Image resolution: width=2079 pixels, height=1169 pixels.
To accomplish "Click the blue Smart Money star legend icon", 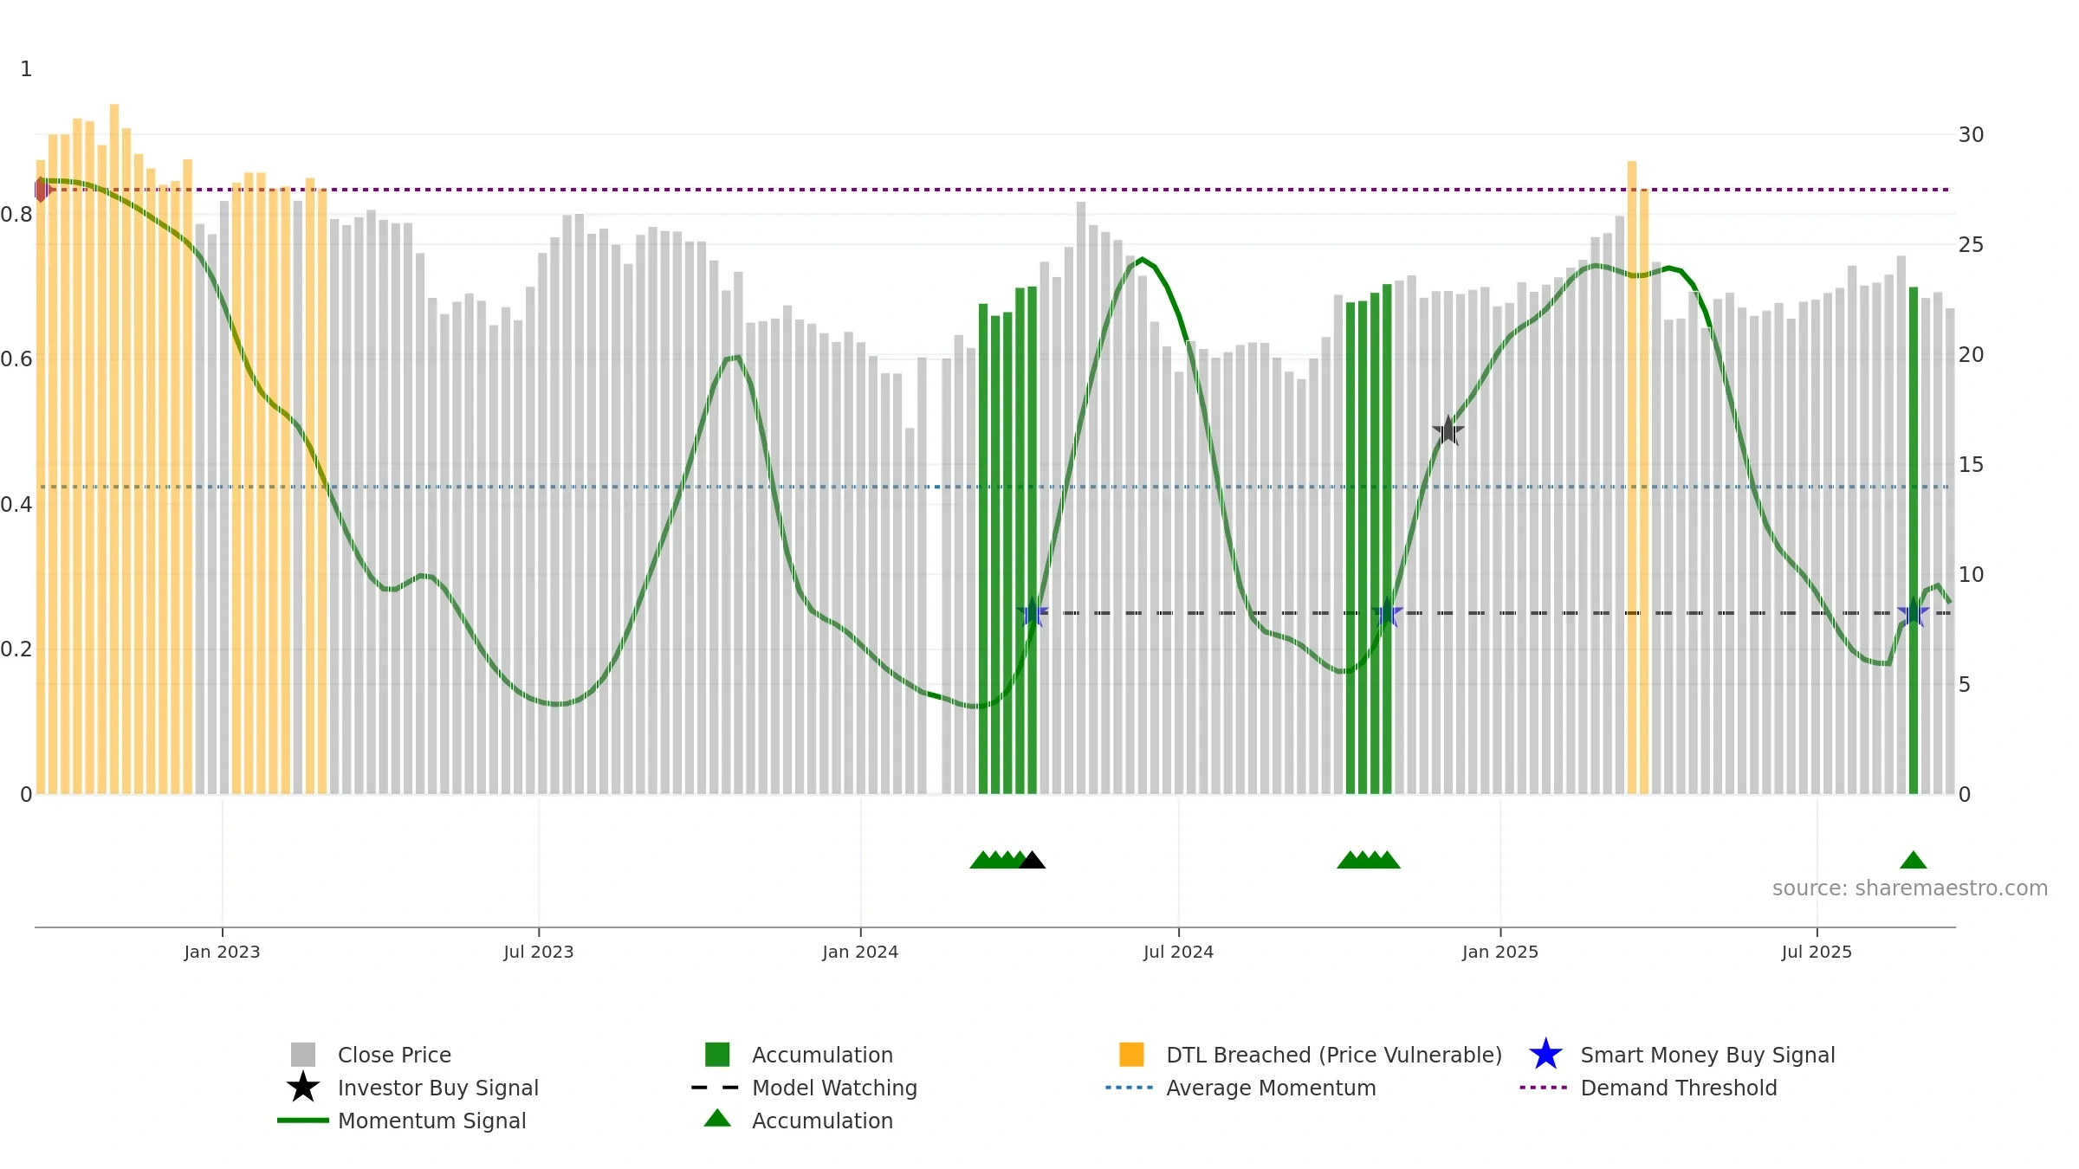I will pos(1545,1055).
